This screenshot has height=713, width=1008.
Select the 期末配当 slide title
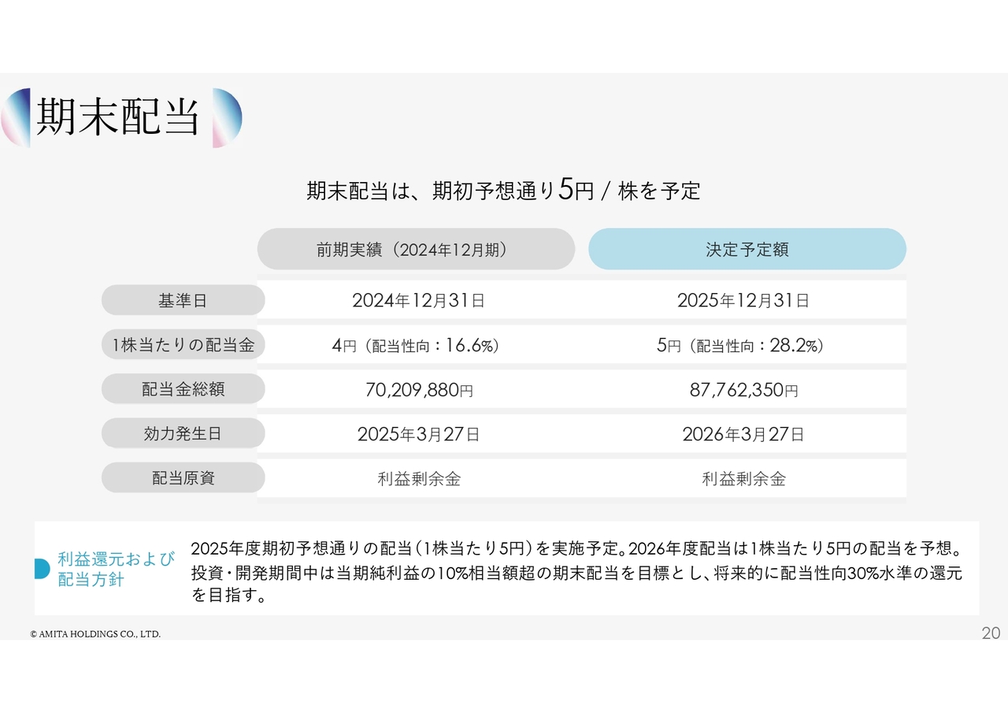(x=118, y=118)
